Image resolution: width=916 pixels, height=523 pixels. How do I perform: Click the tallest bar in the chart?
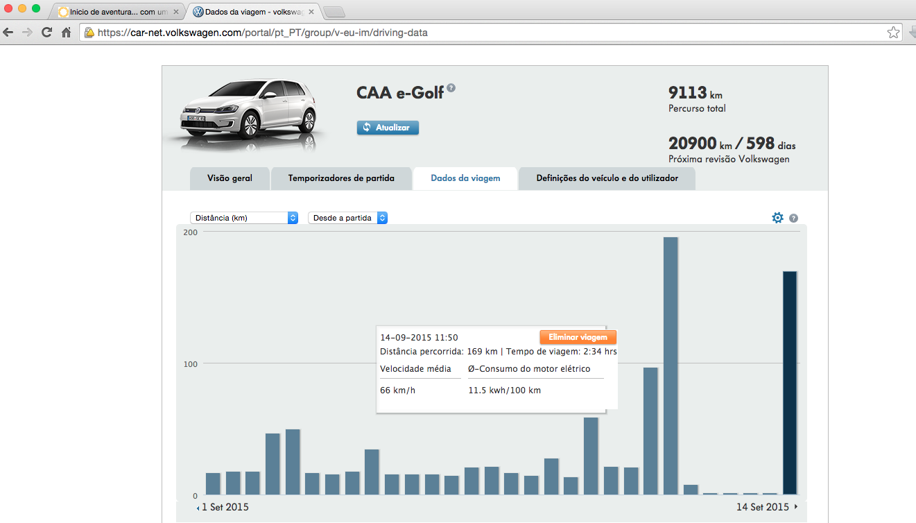pos(671,366)
